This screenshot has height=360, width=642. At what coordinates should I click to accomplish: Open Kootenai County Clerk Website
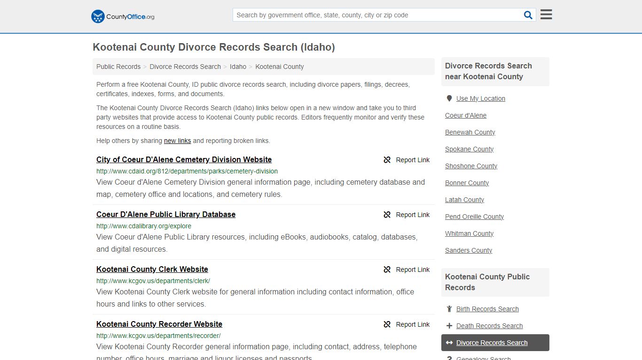pos(152,269)
